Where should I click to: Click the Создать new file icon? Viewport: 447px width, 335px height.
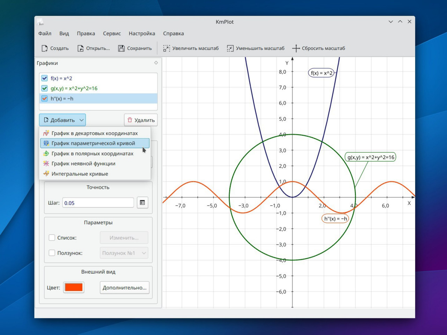(45, 49)
